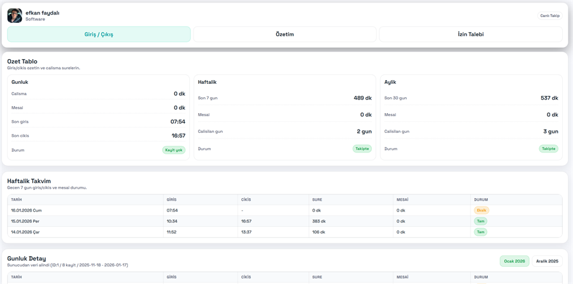Click the 489 dk value in Haftalik card
Viewport: 573px width, 284px height.
(362, 98)
